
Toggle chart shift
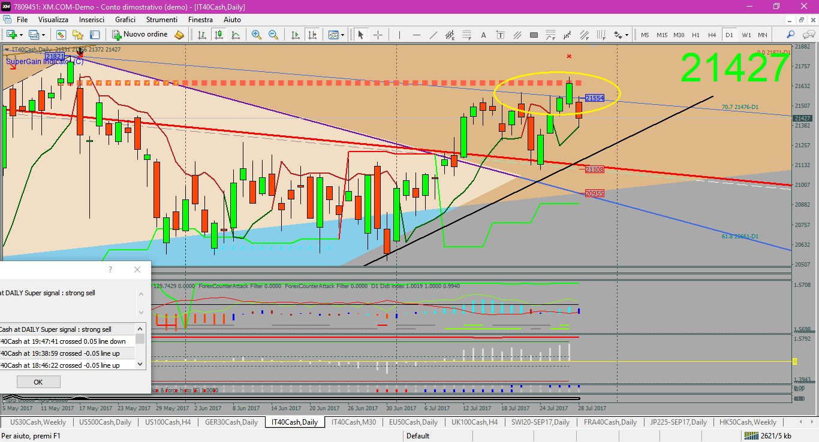(312, 35)
